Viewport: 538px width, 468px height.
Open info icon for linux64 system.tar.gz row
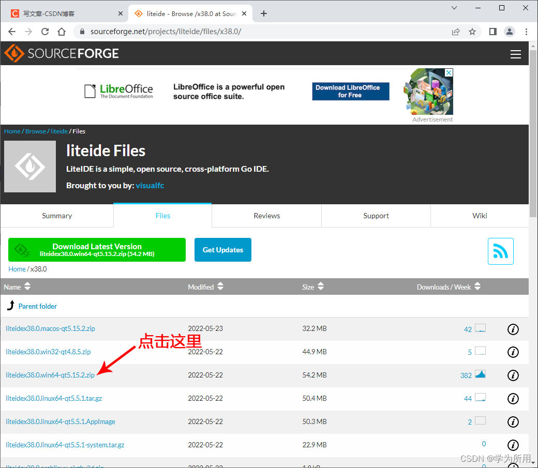point(513,445)
